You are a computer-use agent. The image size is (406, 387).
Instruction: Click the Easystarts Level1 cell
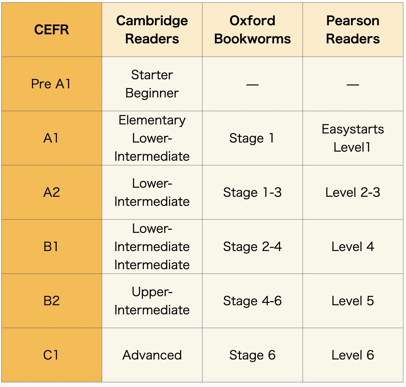pos(353,138)
